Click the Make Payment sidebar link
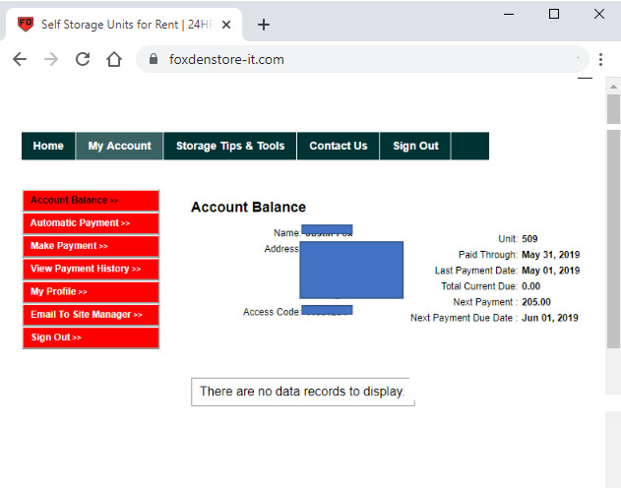The image size is (621, 488). pyautogui.click(x=91, y=246)
